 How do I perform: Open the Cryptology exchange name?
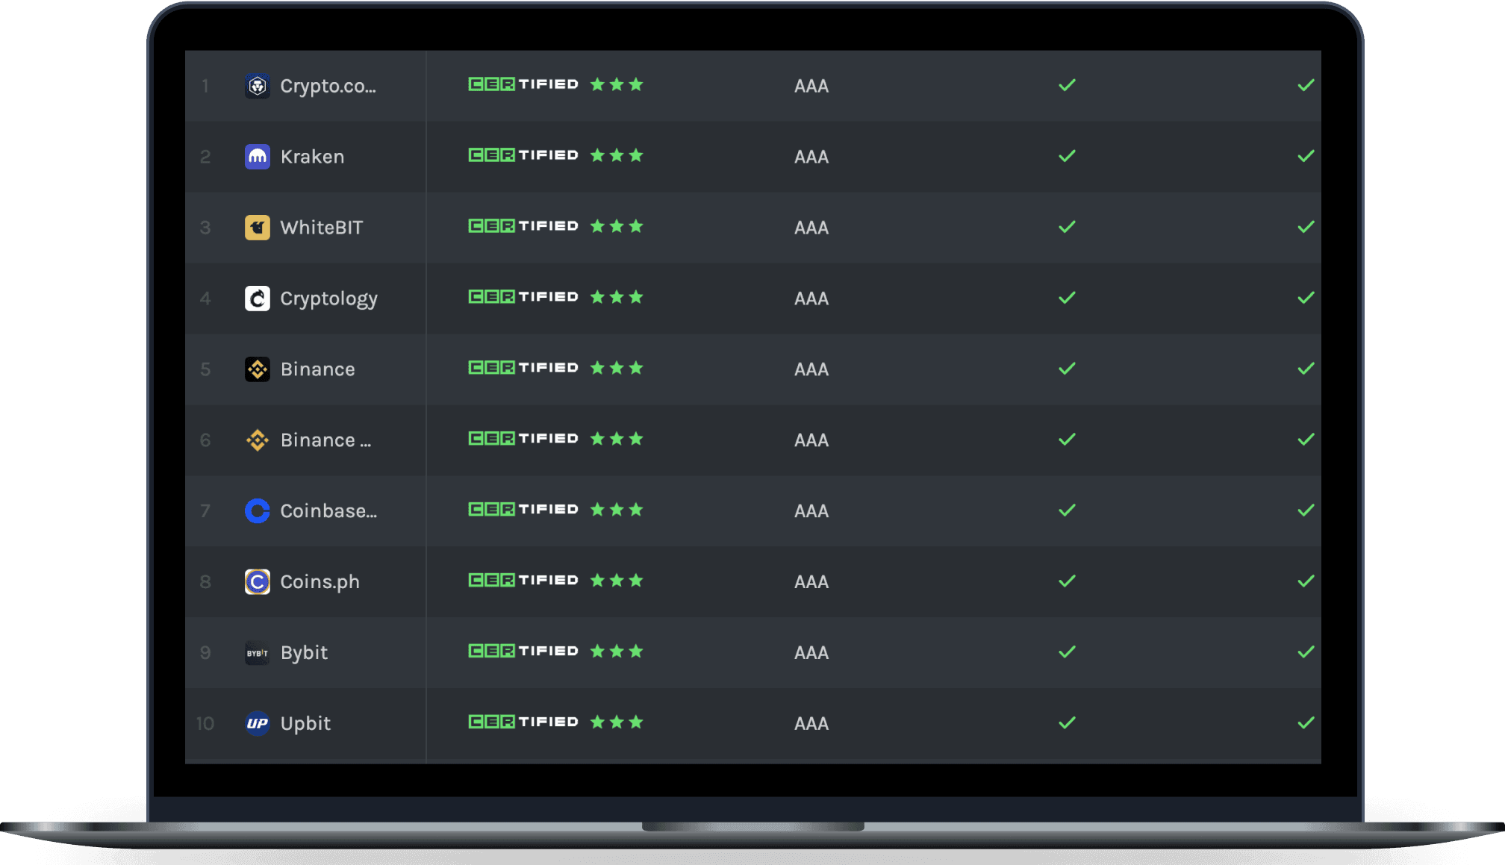click(x=328, y=299)
